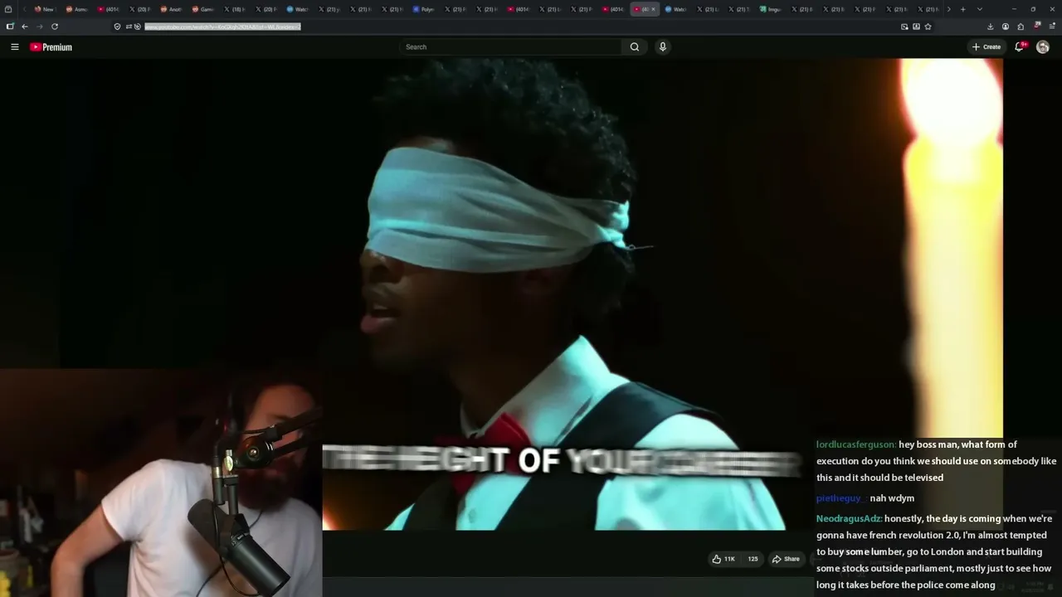Image resolution: width=1062 pixels, height=597 pixels.
Task: View site security shield info
Action: 117,27
